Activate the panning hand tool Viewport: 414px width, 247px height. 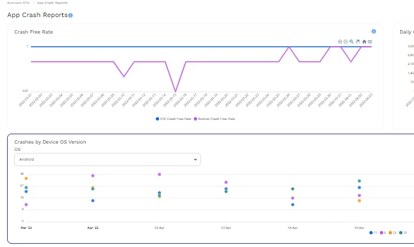coord(358,42)
